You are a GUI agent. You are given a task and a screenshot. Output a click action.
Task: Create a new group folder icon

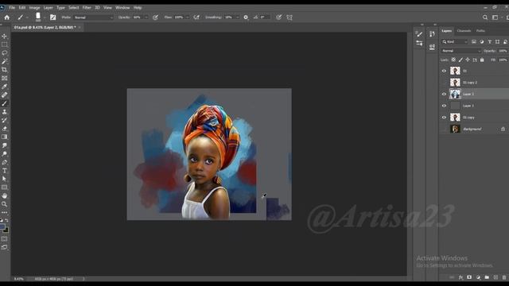point(487,277)
